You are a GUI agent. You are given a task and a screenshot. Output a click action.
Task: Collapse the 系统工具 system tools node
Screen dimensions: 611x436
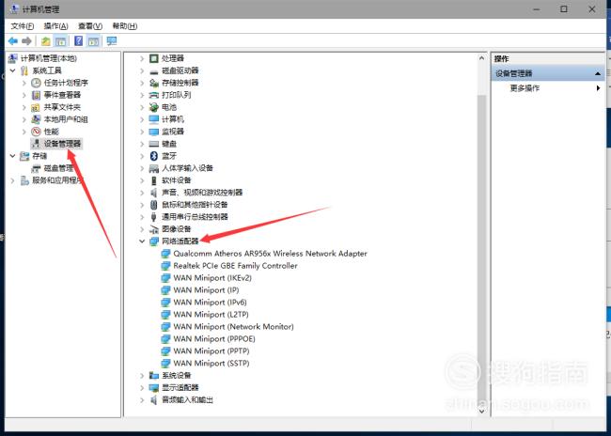pos(13,70)
